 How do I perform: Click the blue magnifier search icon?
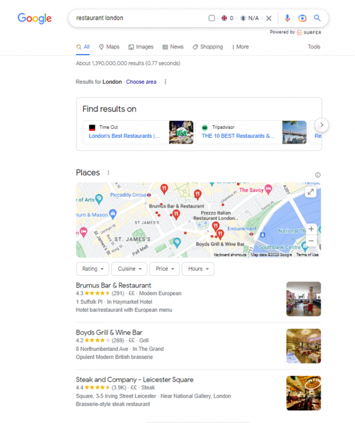pos(317,18)
